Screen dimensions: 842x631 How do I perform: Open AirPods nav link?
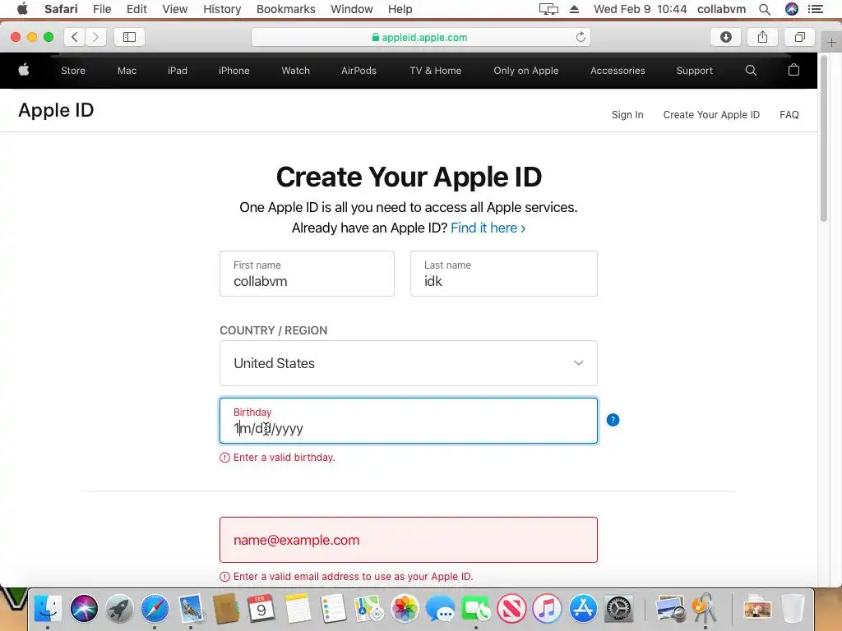coord(359,71)
